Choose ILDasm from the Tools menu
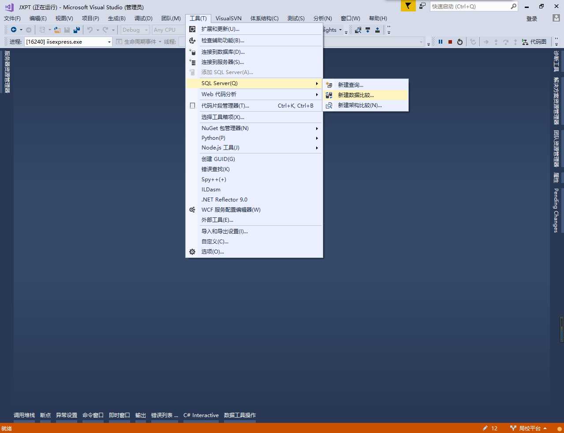 (254, 190)
